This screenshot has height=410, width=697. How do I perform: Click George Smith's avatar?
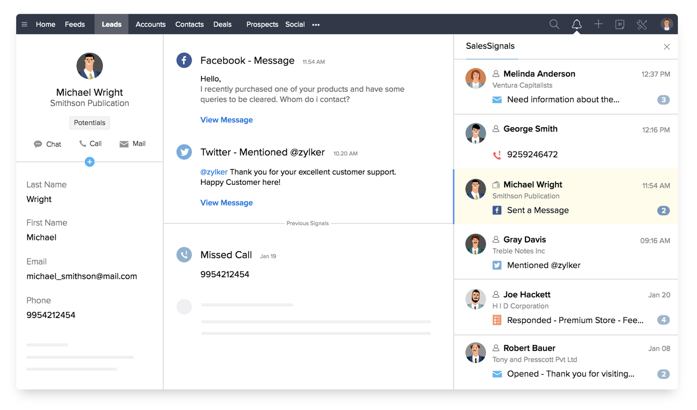tap(476, 134)
